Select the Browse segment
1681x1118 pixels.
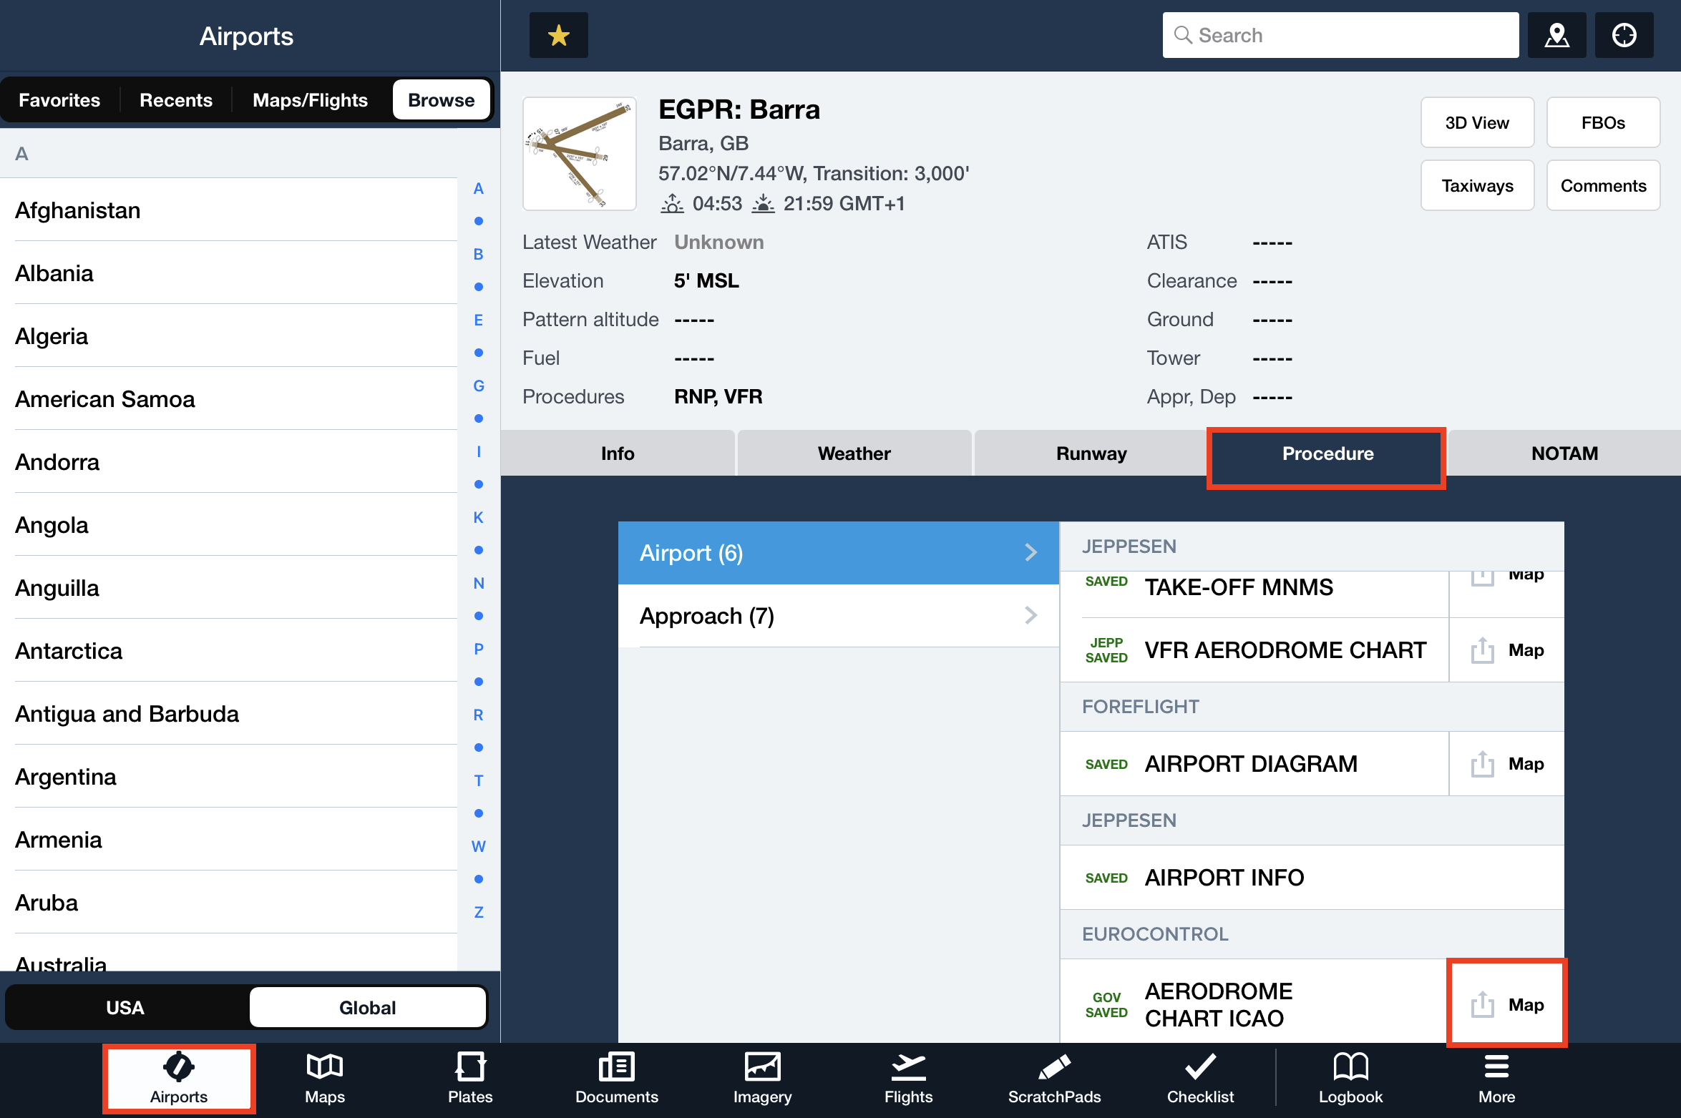(x=441, y=100)
